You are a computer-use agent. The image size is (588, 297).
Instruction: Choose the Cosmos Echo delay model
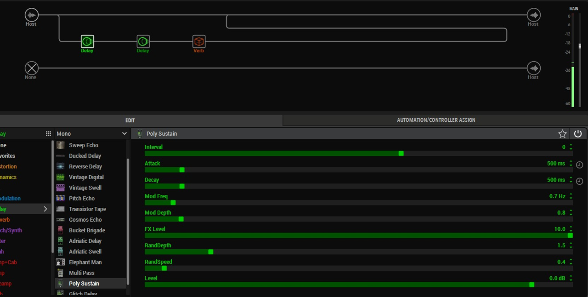(85, 220)
